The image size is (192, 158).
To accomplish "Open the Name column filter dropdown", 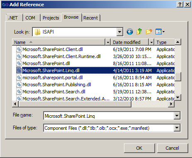I will coord(108,42).
